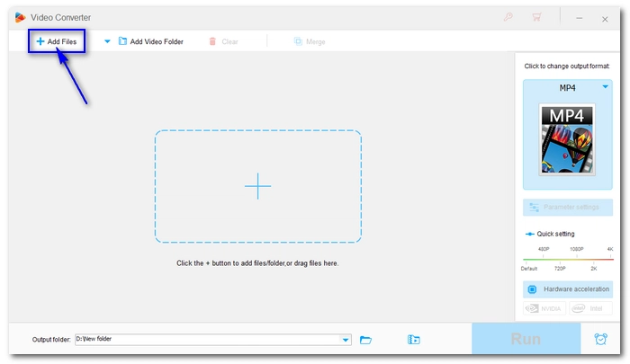Open the shopping cart icon
This screenshot has height=364, width=630.
[536, 17]
